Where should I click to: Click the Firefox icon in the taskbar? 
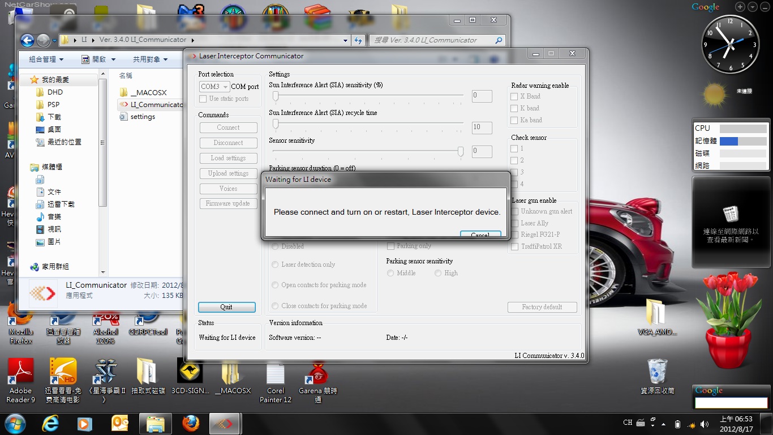(191, 423)
